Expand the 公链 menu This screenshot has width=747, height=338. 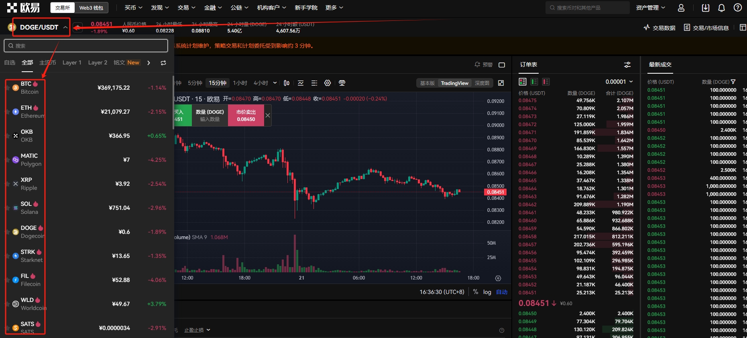pos(239,8)
